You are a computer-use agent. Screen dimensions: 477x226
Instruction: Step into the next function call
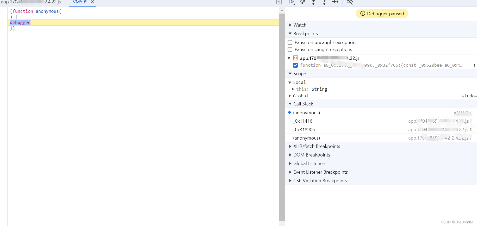click(313, 2)
